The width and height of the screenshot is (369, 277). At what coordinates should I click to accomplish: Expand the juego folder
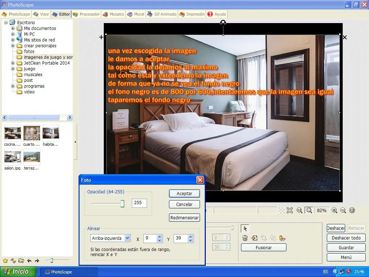[13, 69]
